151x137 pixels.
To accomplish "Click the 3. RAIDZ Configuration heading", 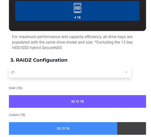I will 39,60.
